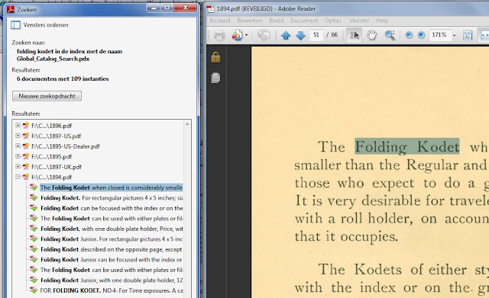Click the fit width icon in toolbar
Image resolution: width=489 pixels, height=298 pixels.
click(x=484, y=35)
